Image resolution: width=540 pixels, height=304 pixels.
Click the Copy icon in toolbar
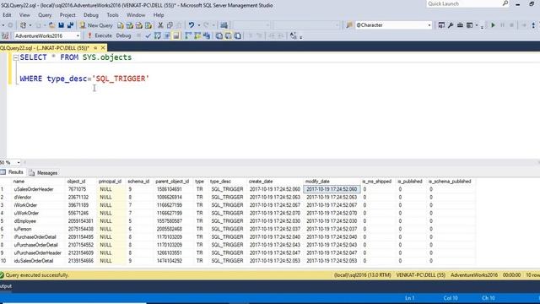pos(170,25)
